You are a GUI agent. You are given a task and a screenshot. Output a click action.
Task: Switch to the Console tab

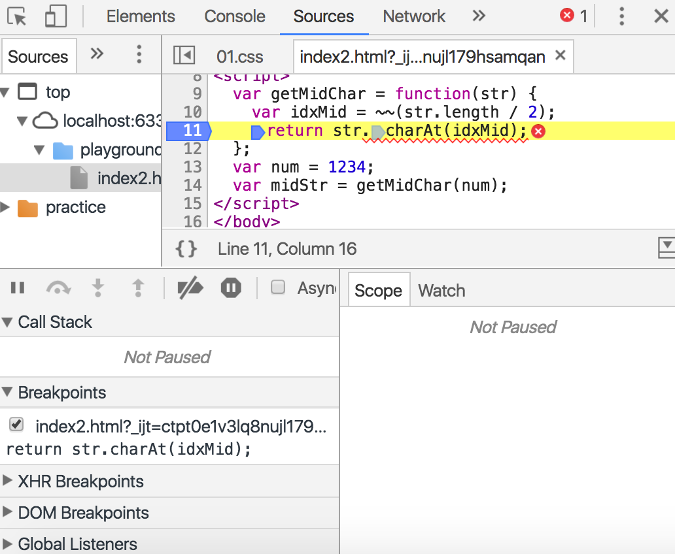click(x=235, y=16)
